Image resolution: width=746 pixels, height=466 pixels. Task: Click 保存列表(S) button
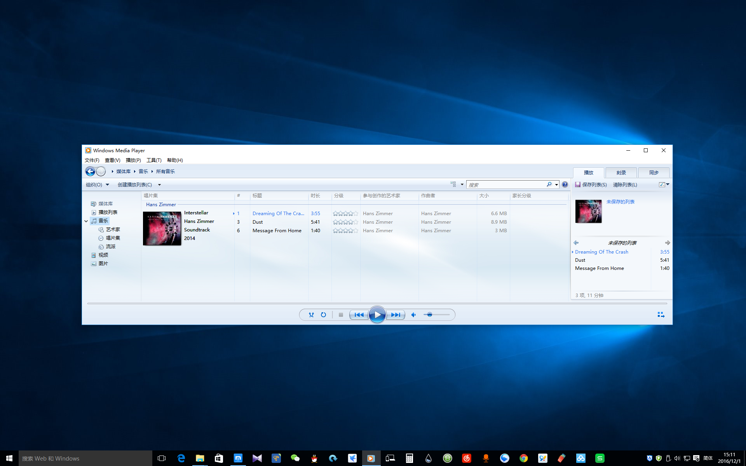[591, 185]
